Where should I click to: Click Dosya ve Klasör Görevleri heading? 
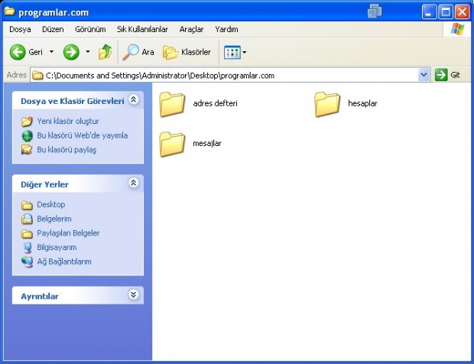[73, 101]
